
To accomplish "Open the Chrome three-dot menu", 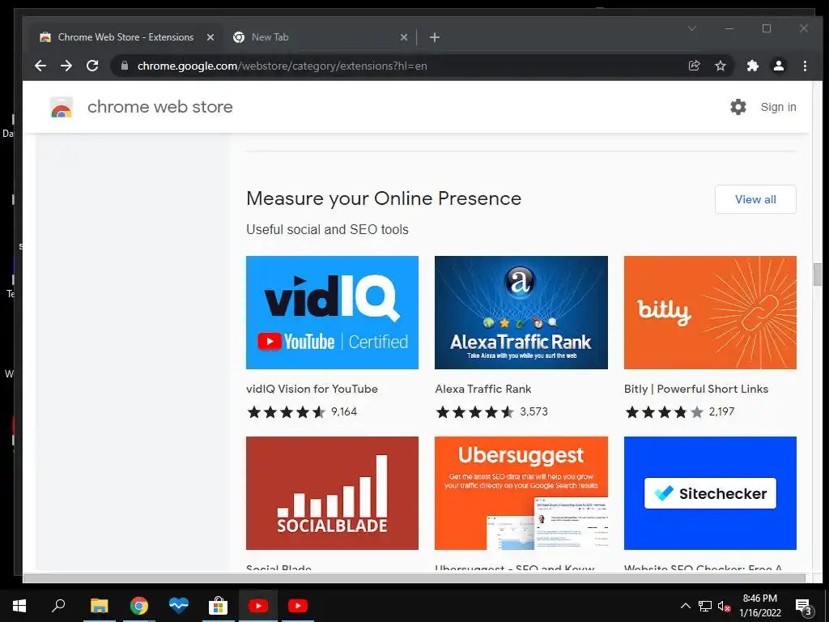I will click(x=805, y=66).
